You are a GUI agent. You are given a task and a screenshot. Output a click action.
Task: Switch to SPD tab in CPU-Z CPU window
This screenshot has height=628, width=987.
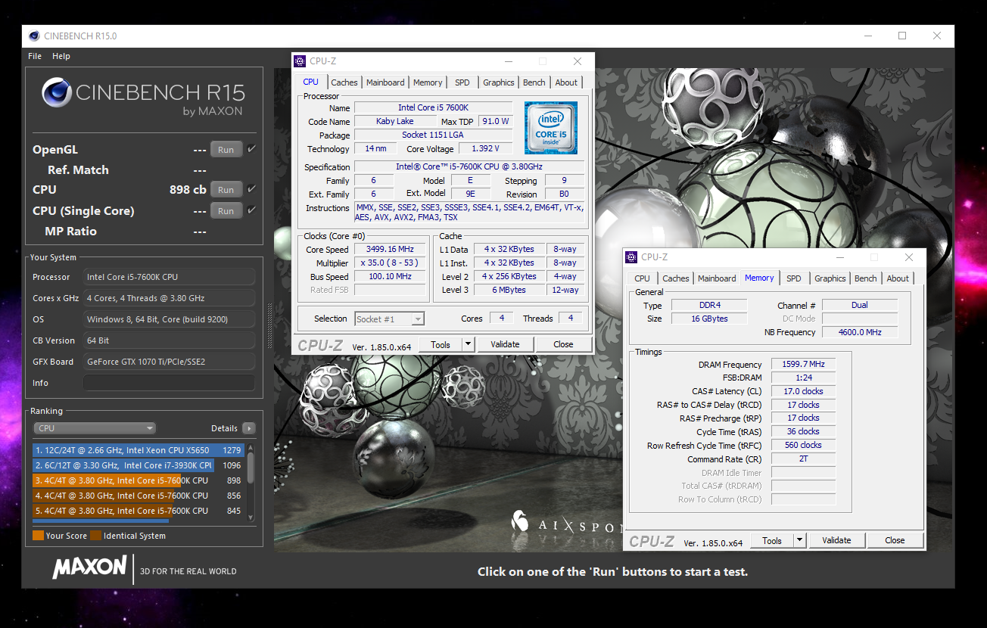pyautogui.click(x=462, y=82)
